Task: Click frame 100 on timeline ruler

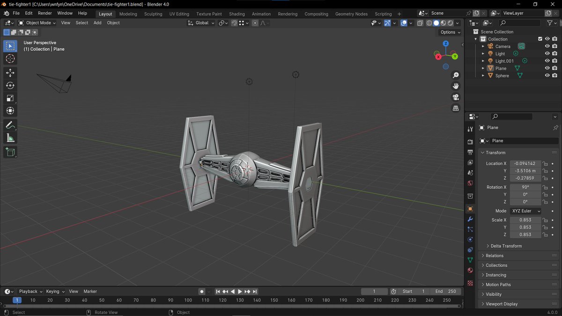Action: click(188, 300)
